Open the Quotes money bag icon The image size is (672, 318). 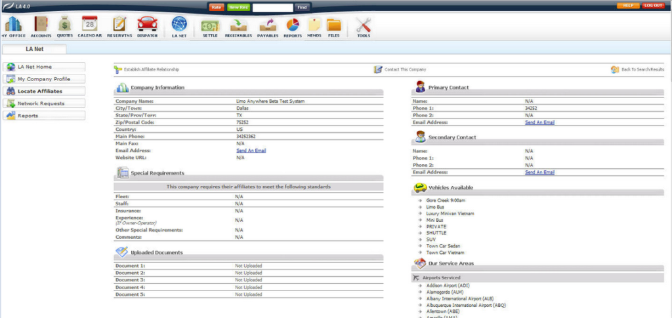65,25
